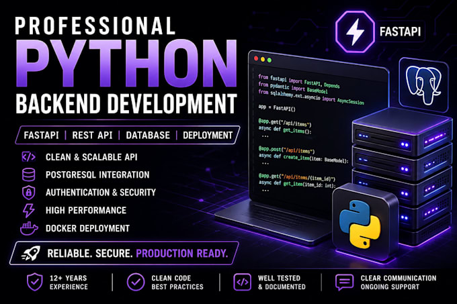
Task: Click CLEAN & SCALABLE API text
Action: coord(91,157)
